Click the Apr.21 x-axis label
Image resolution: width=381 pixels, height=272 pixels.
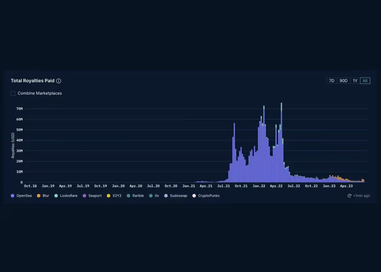coord(206,186)
